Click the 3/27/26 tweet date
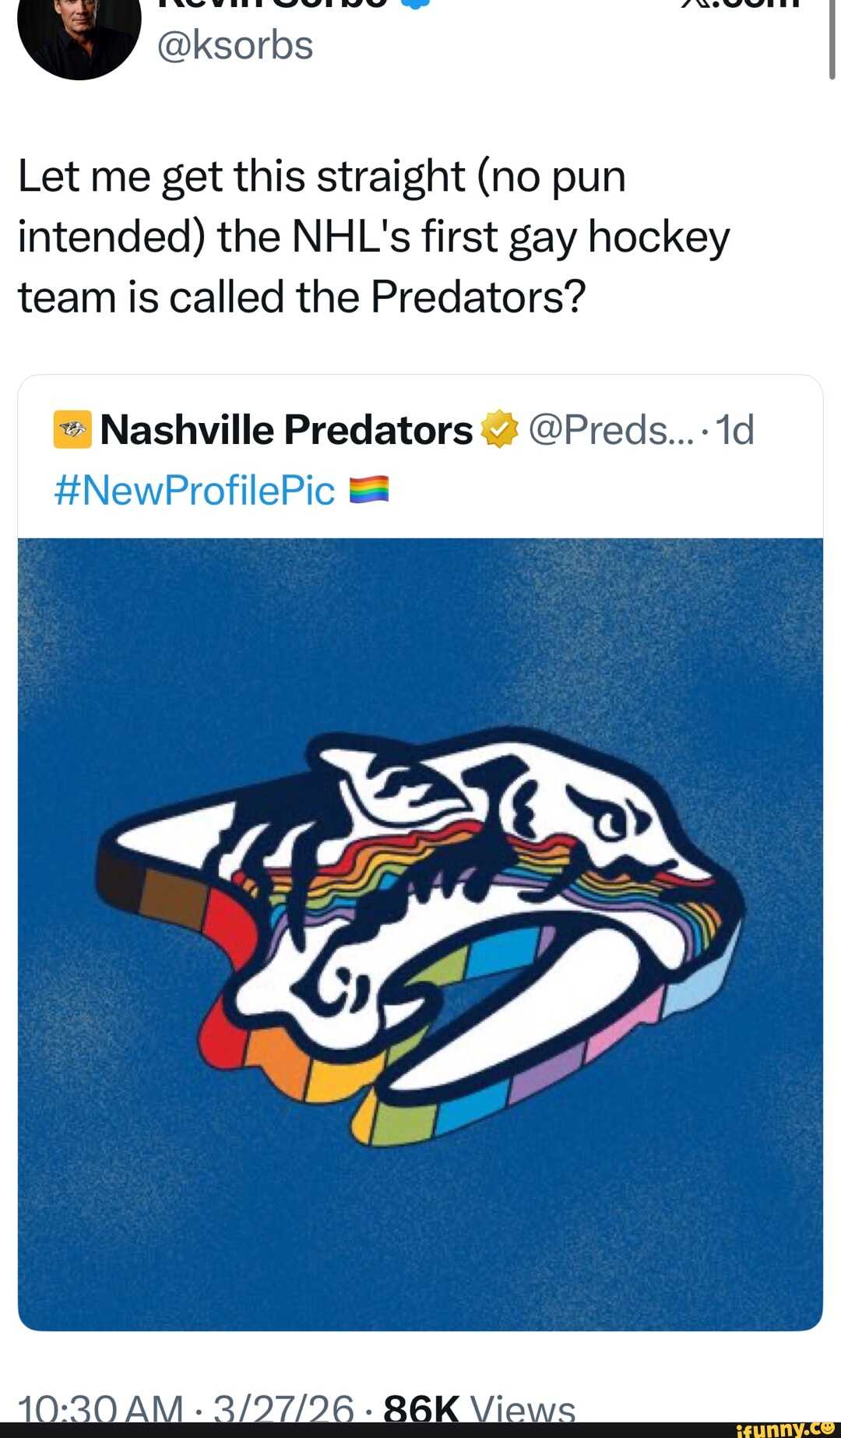 coord(283,1412)
